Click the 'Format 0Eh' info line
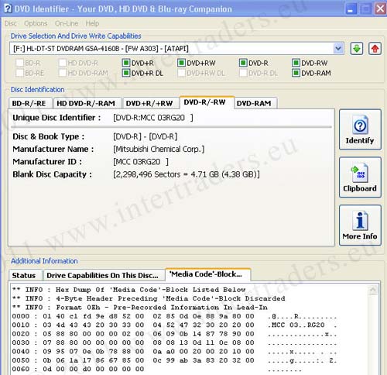The width and height of the screenshot is (387, 375). pyautogui.click(x=140, y=308)
